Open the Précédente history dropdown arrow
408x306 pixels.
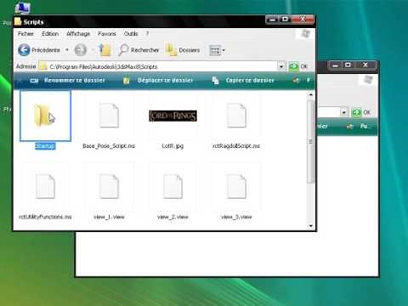(67, 50)
